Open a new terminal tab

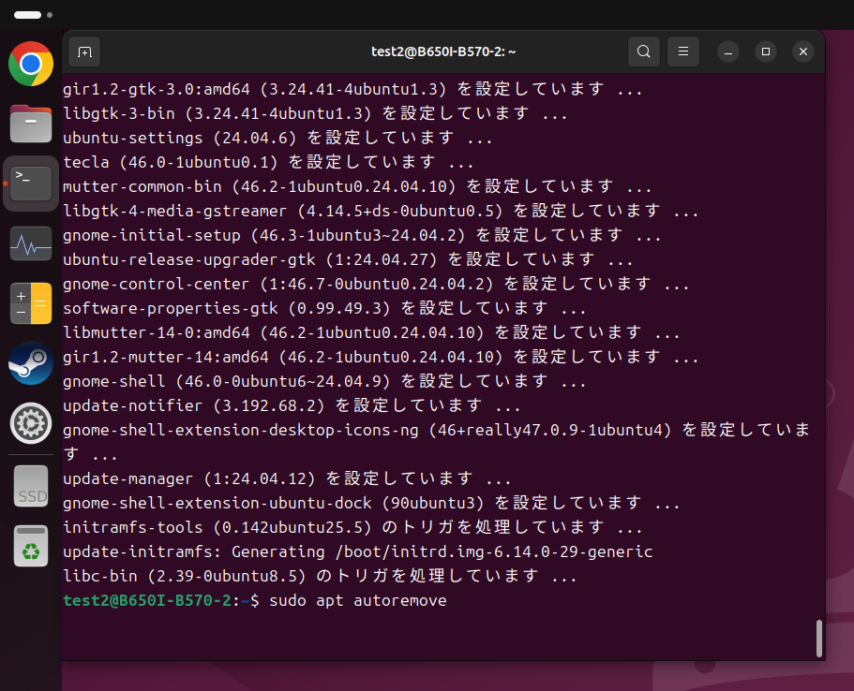(84, 51)
